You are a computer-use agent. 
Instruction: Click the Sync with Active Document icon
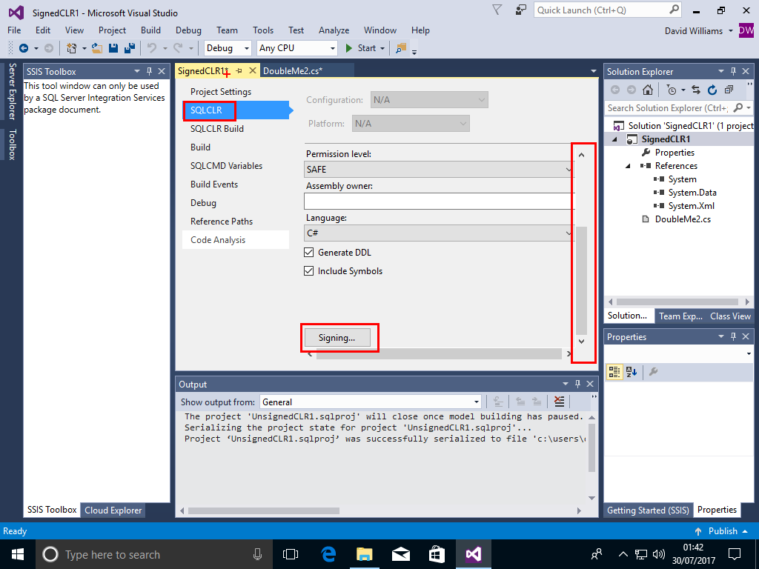[696, 90]
